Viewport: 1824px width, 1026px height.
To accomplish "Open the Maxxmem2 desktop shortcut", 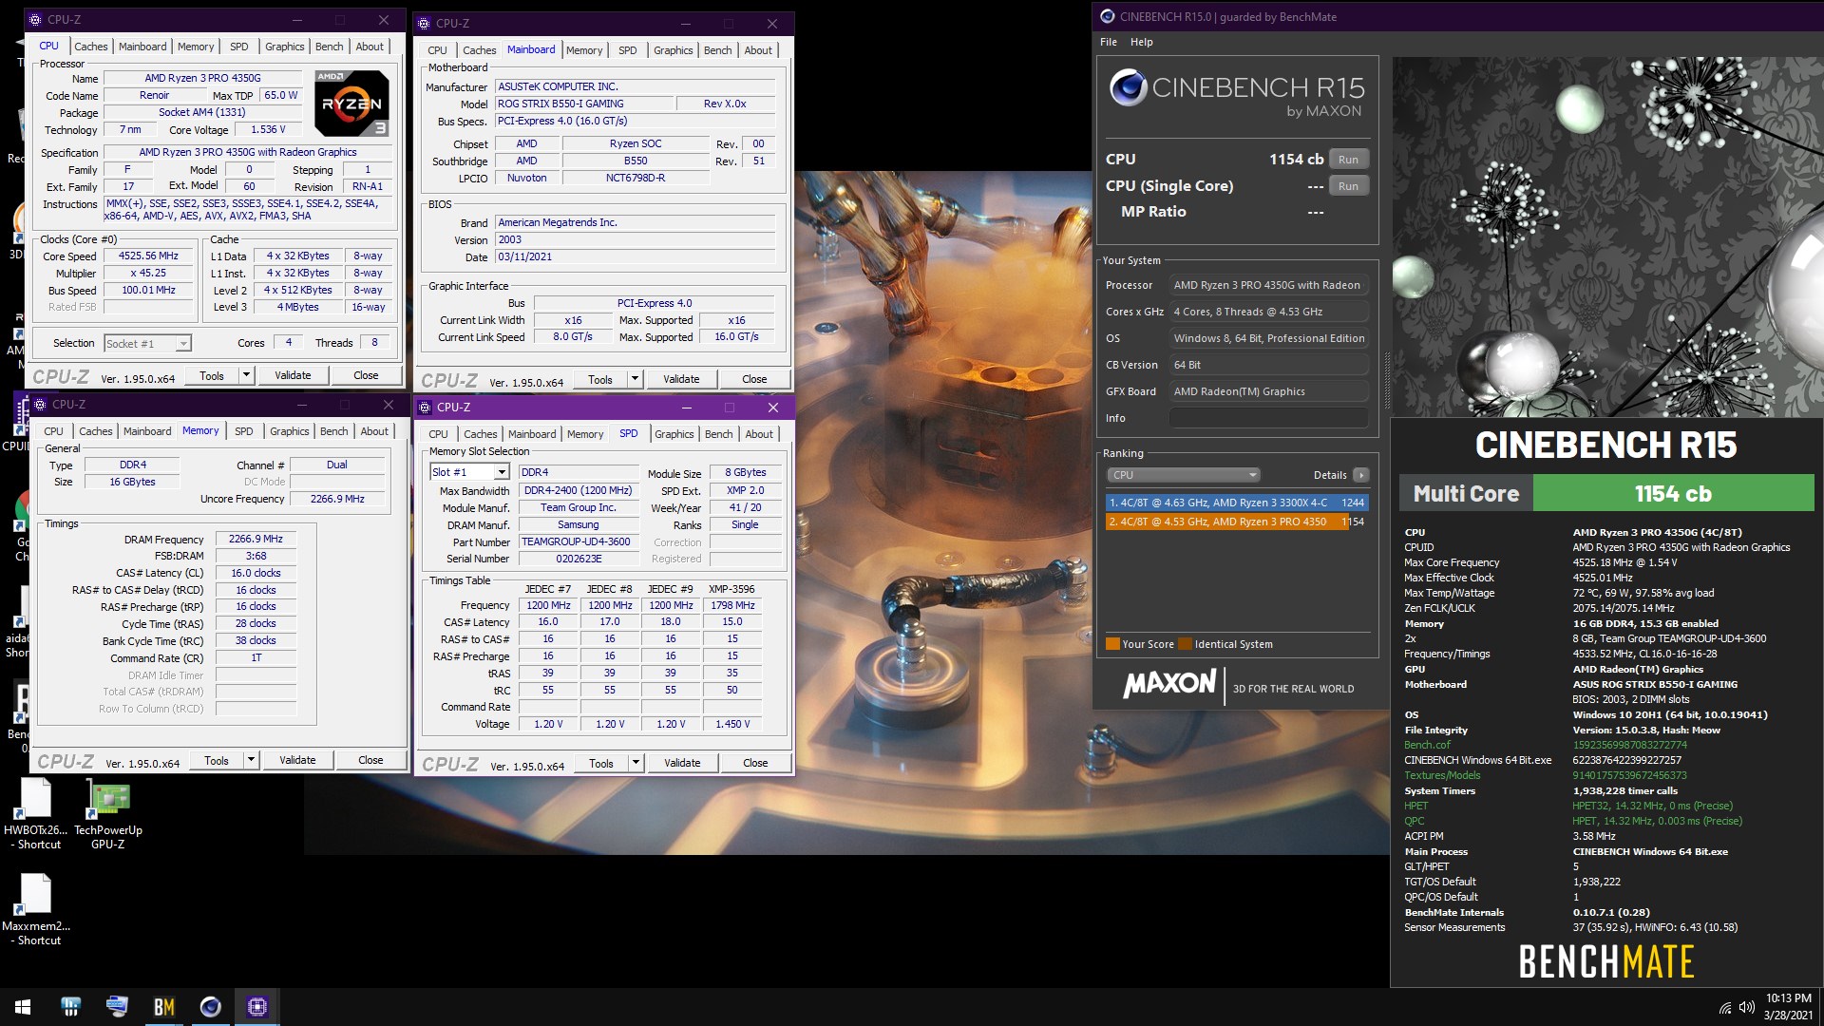I will [x=36, y=909].
